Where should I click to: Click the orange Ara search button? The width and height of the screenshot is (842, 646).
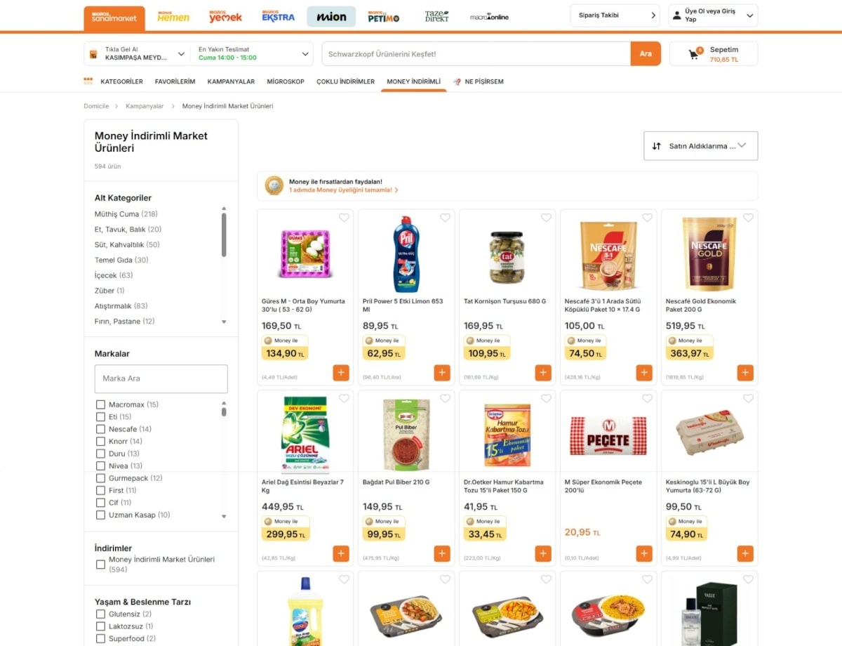[646, 53]
